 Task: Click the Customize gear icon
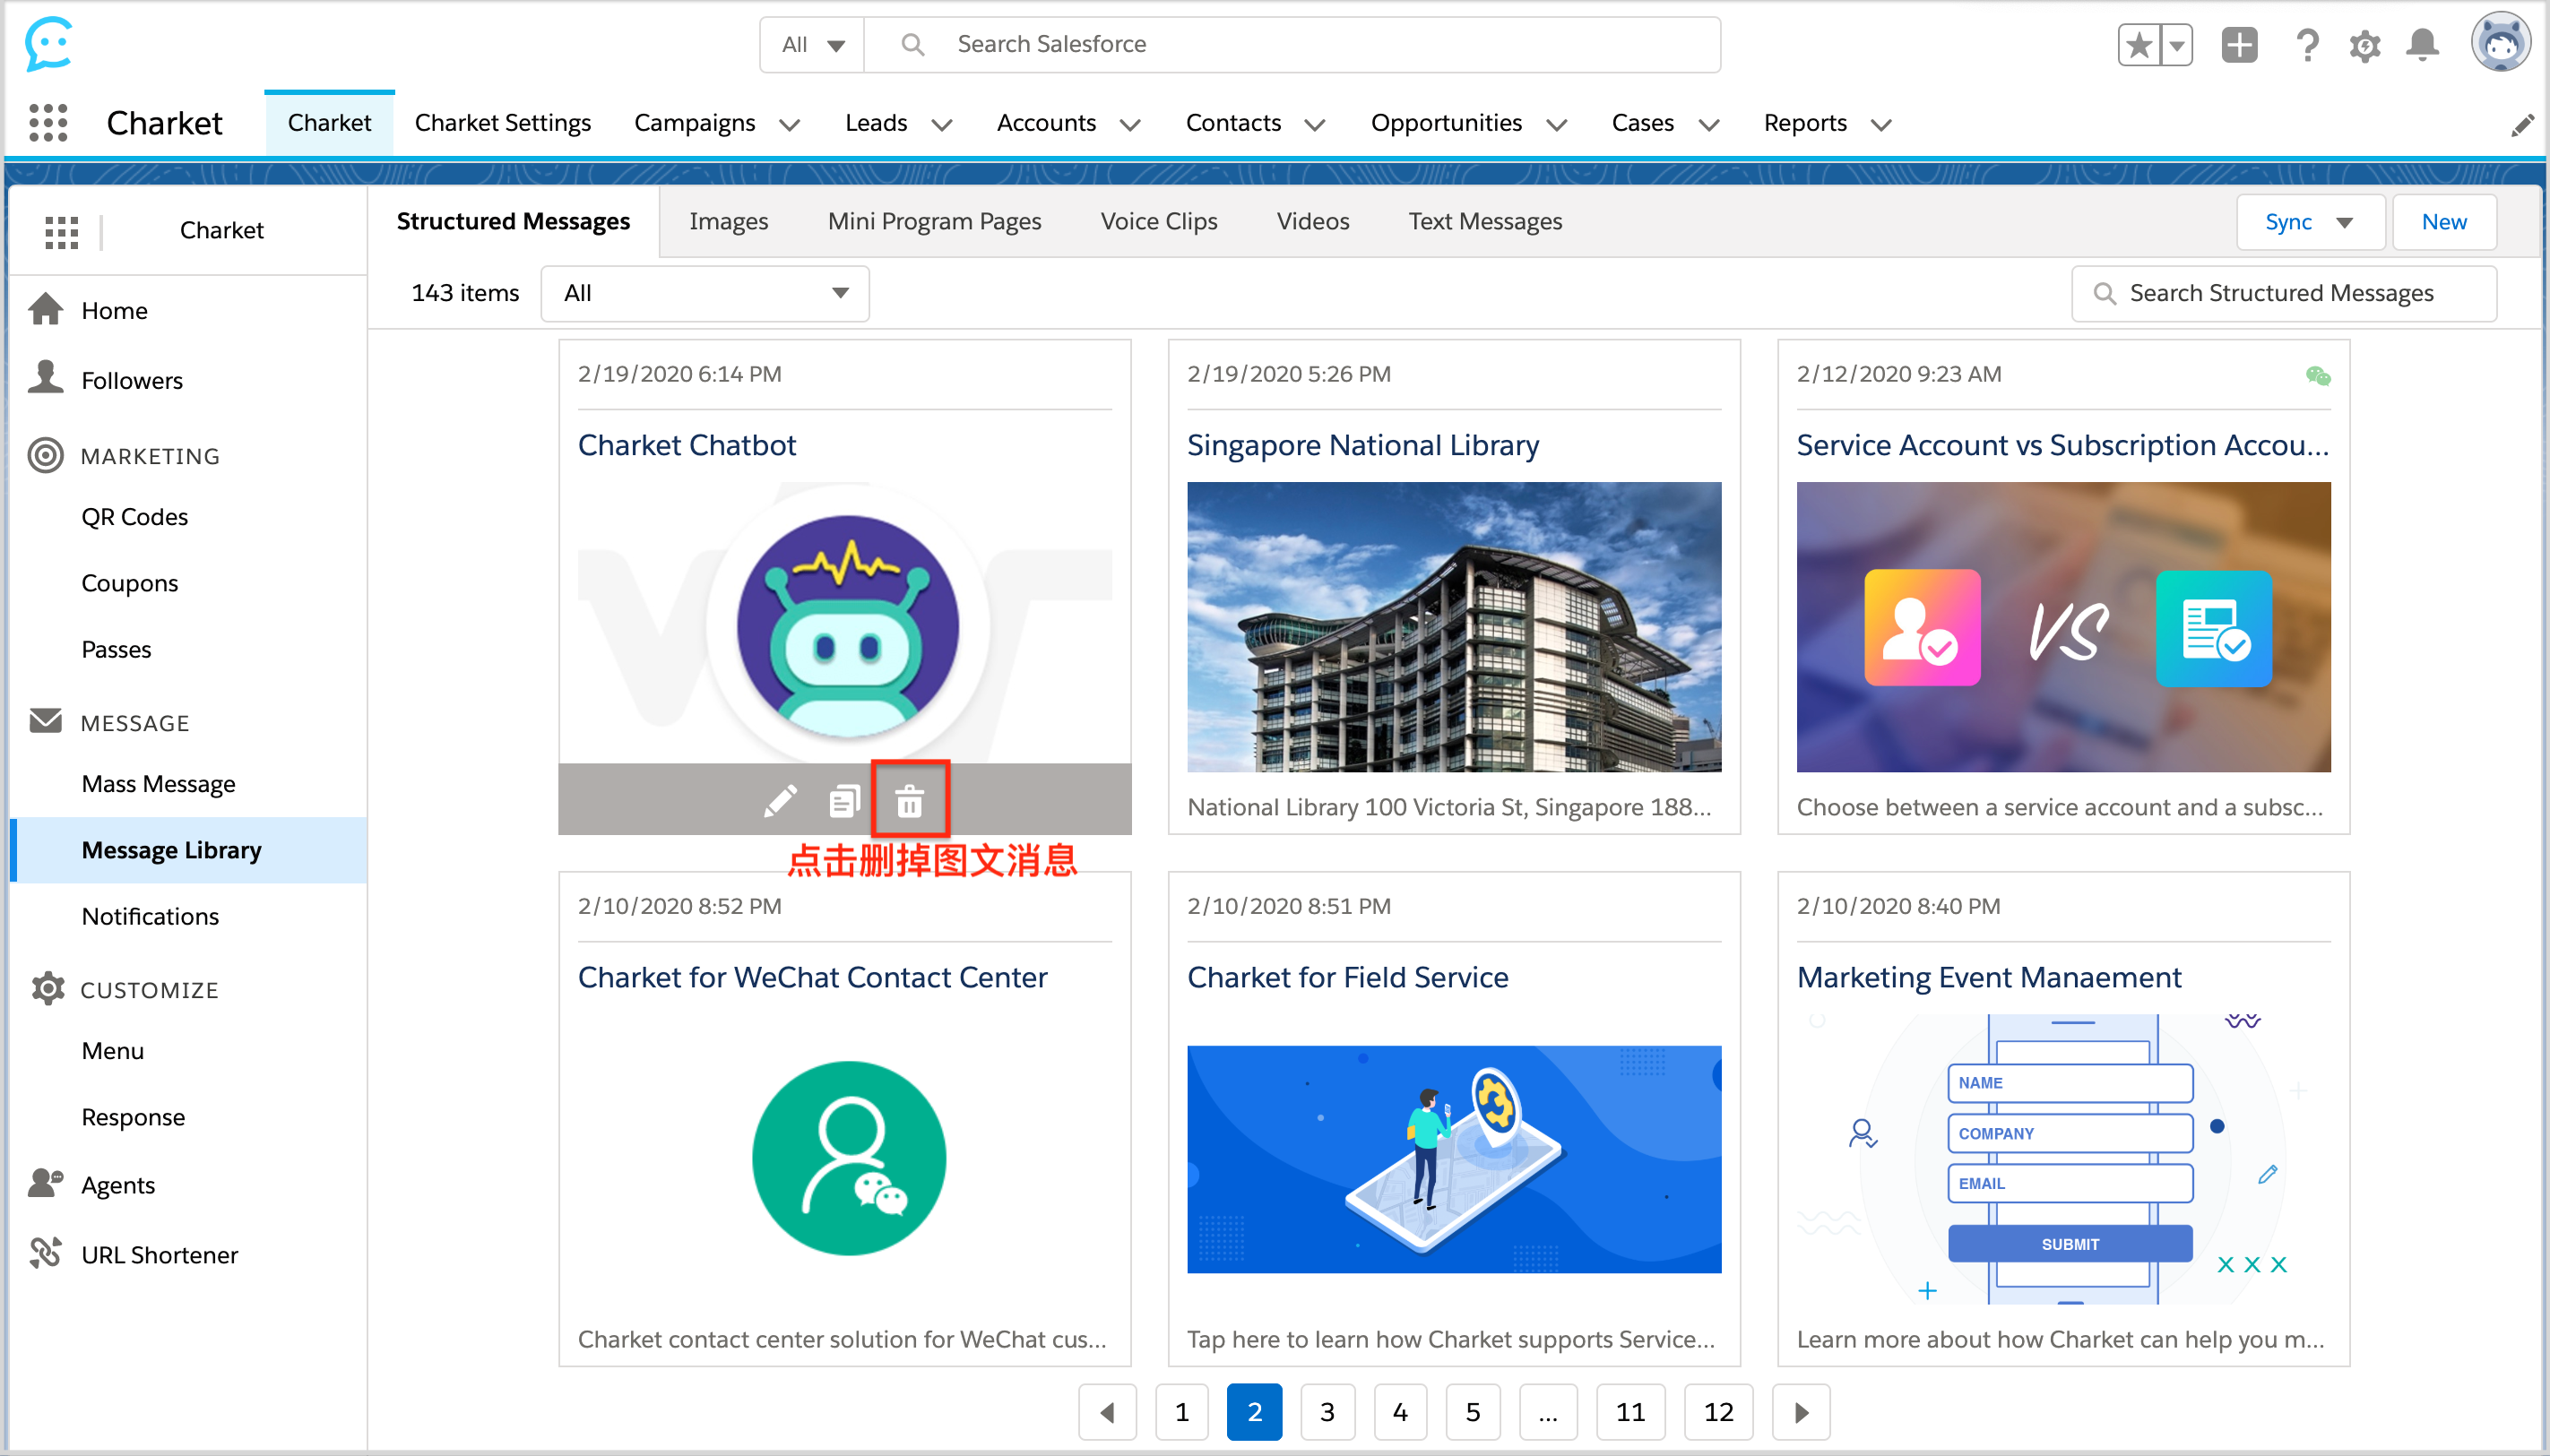pos(48,988)
